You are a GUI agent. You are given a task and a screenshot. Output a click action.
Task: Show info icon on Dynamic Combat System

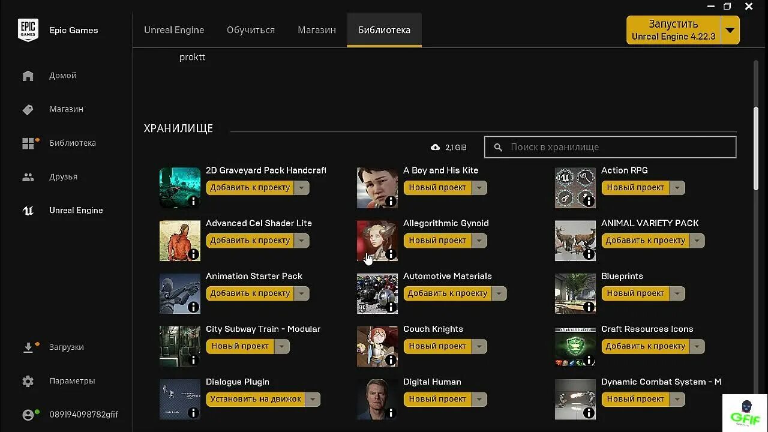coord(589,413)
